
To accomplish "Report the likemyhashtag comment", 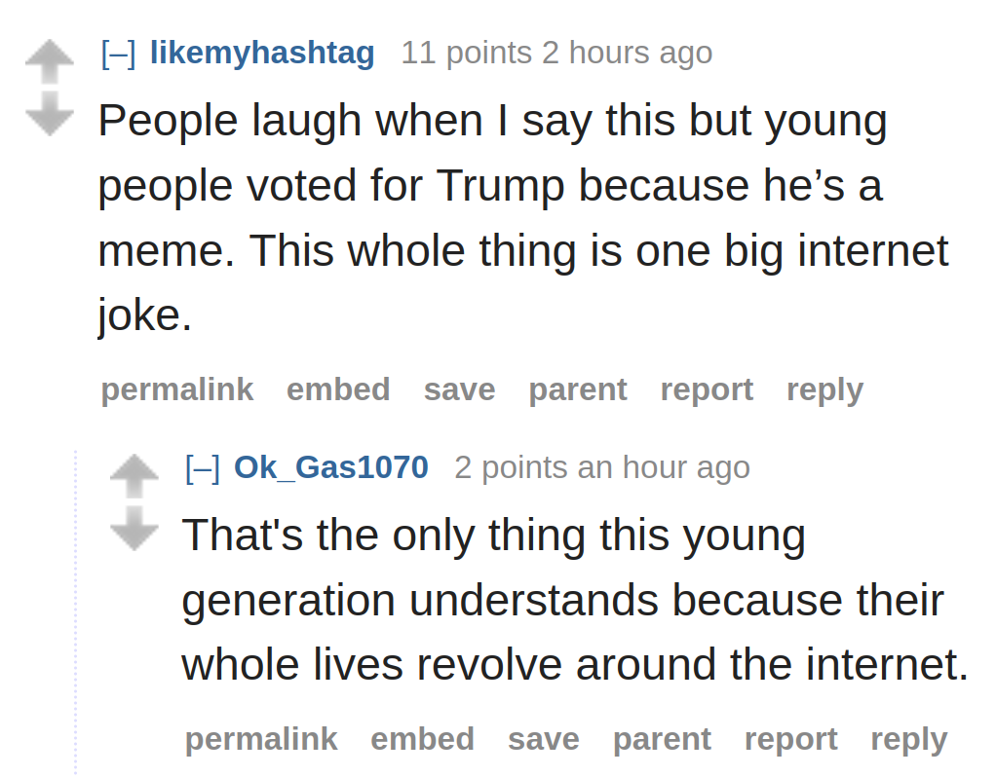I will pos(707,389).
